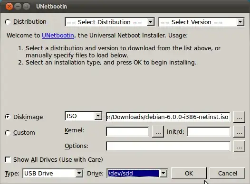Browse for disk image file button
Viewport: 250px width, 184px height.
point(239,117)
